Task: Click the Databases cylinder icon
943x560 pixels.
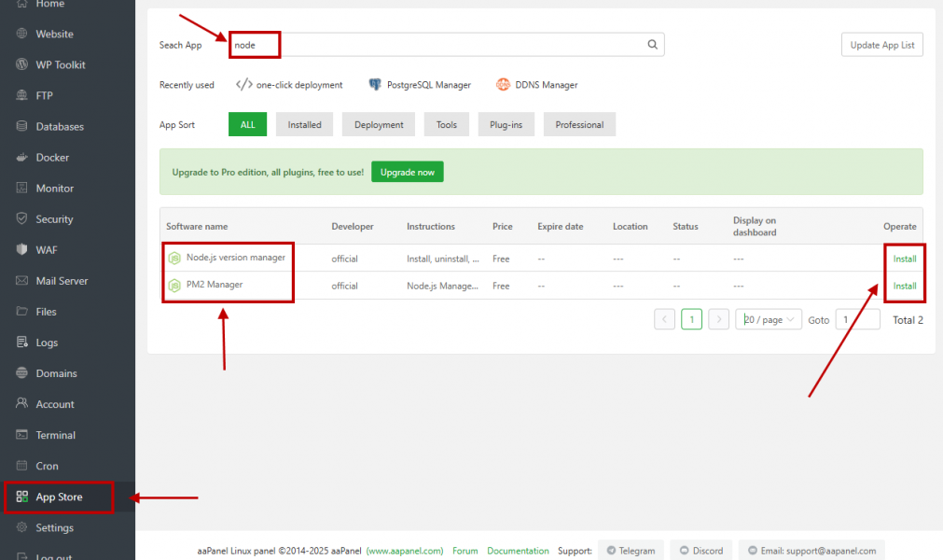Action: 21,126
